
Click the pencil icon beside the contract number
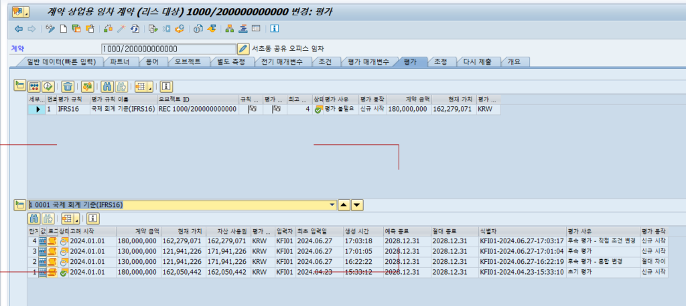pos(243,49)
